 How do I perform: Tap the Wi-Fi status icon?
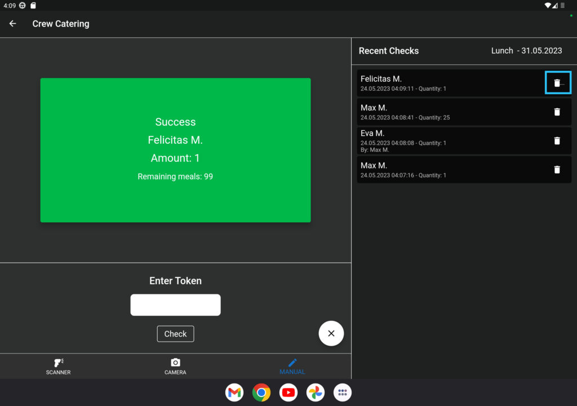pyautogui.click(x=548, y=6)
